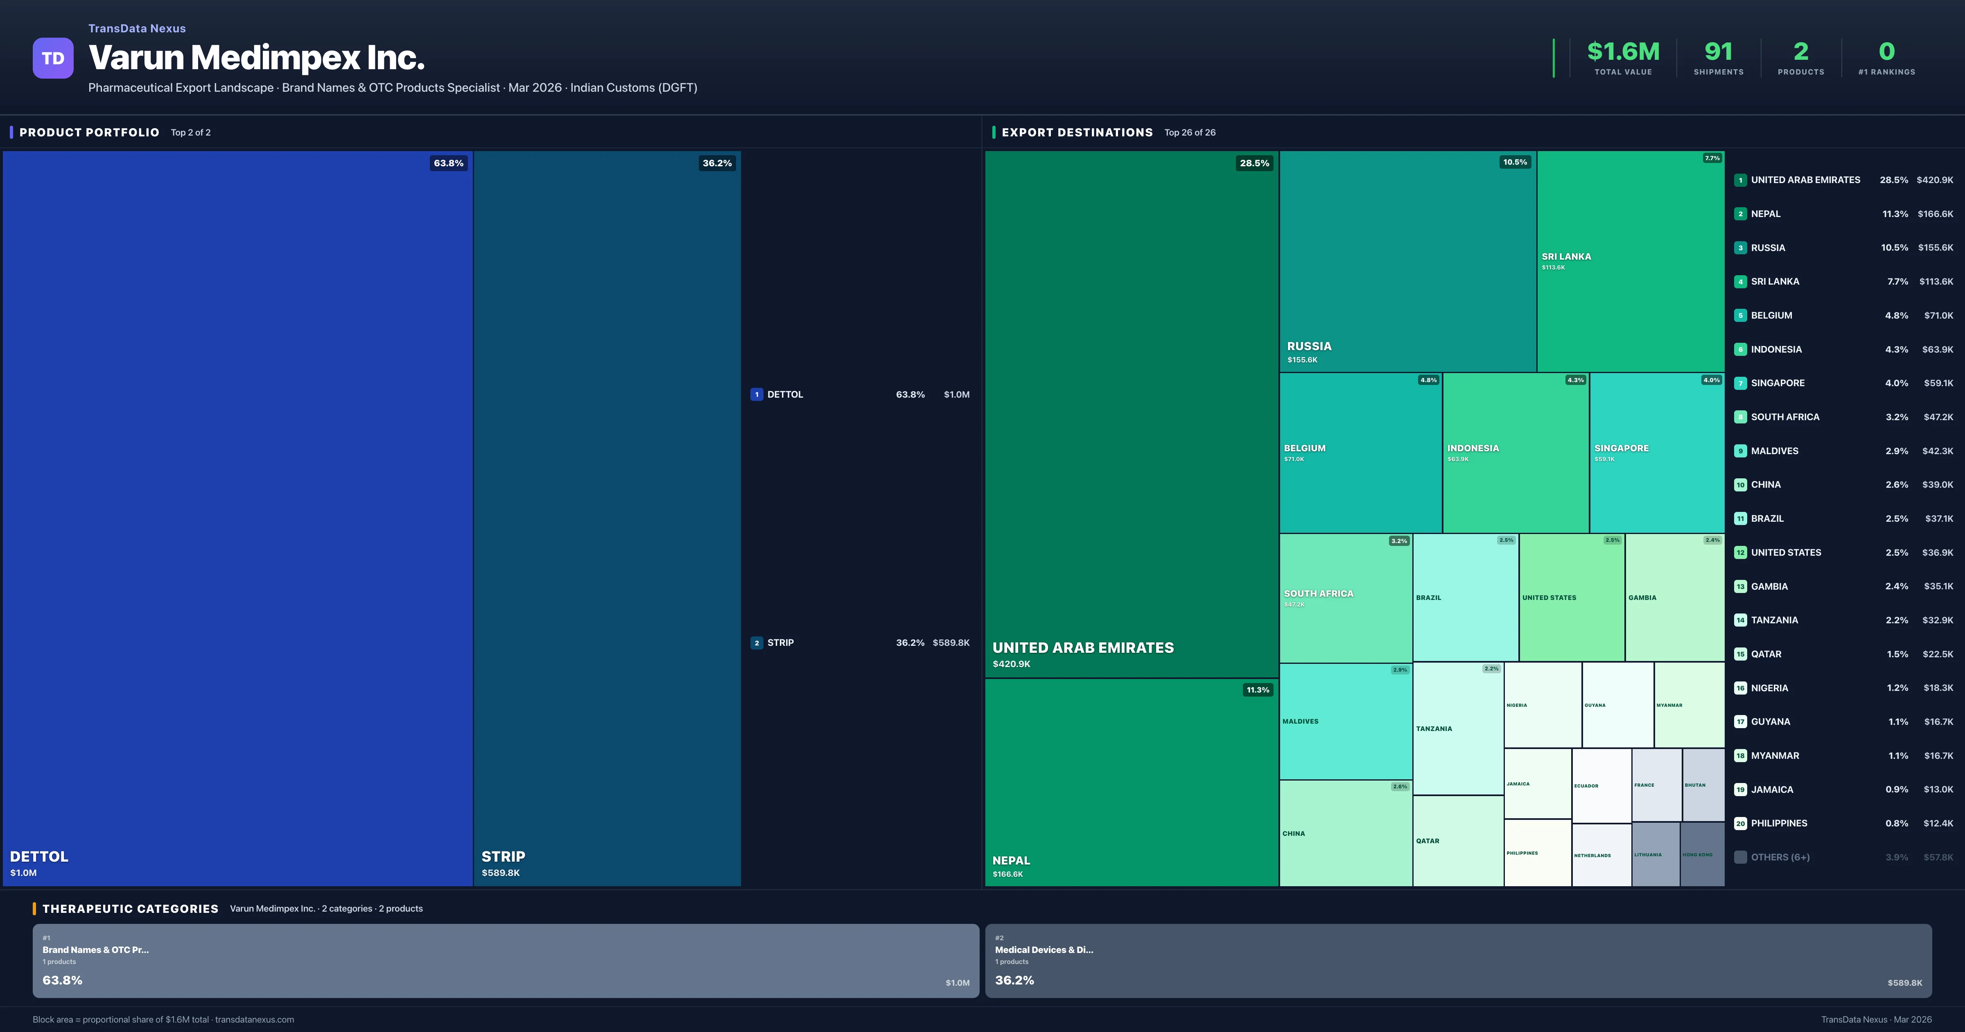This screenshot has height=1032, width=1965.
Task: Click the Export Destinations section header
Action: (1076, 132)
